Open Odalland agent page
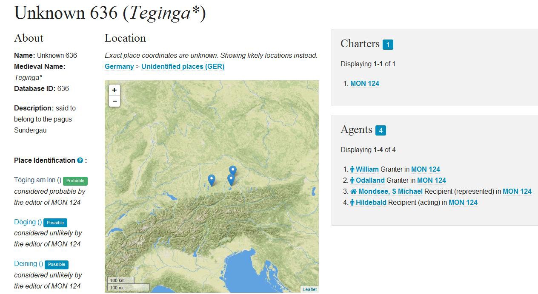 [370, 180]
